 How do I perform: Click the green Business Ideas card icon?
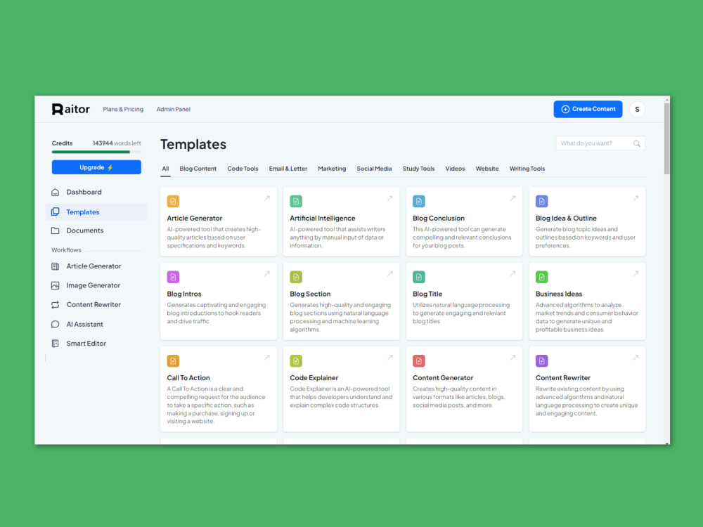point(541,277)
